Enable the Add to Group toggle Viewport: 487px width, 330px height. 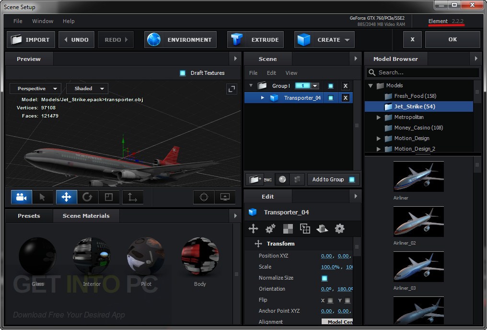tap(353, 179)
